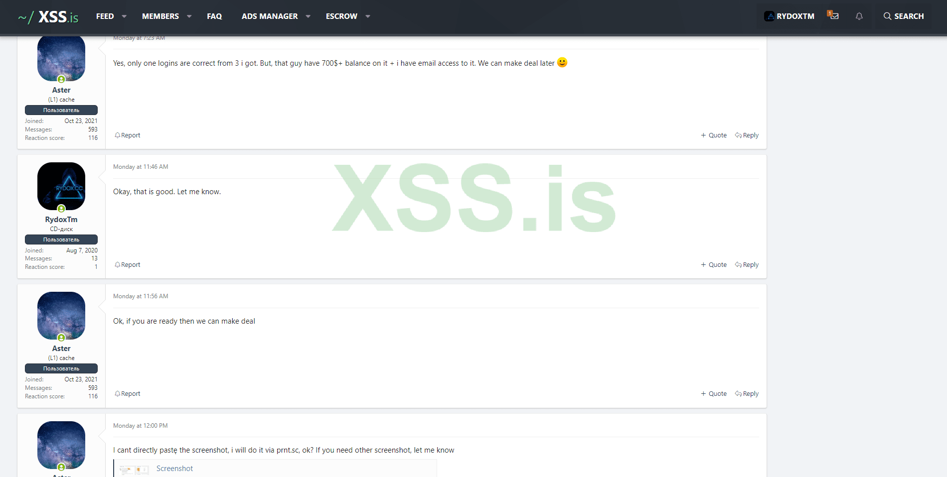Viewport: 947px width, 477px height.
Task: Open Aster's avatar on the 7:23 AM post
Action: [x=61, y=58]
